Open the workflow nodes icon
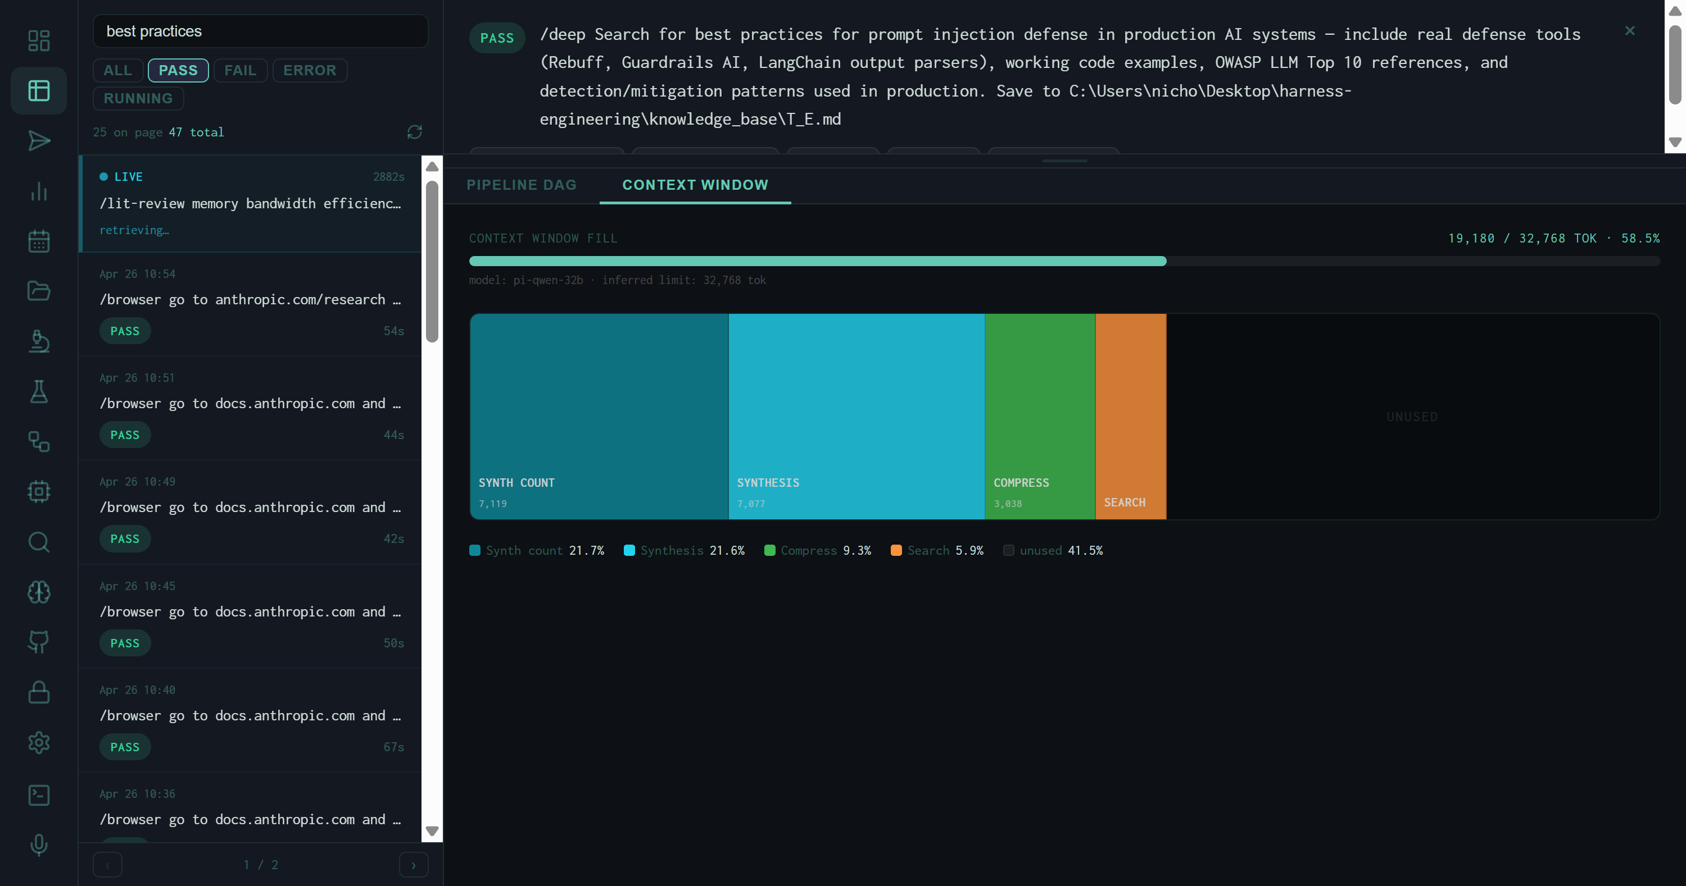The width and height of the screenshot is (1686, 886). click(39, 441)
